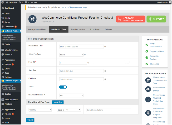The height and width of the screenshot is (125, 172).
Task: Focus the Product Fee Title input field
Action: pyautogui.click(x=81, y=46)
